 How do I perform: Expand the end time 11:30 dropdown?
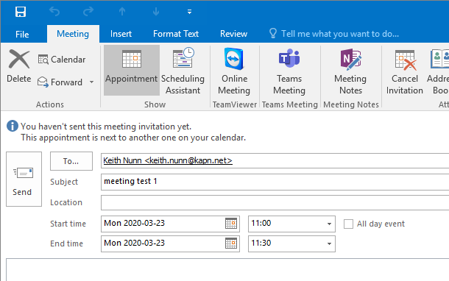click(x=329, y=243)
